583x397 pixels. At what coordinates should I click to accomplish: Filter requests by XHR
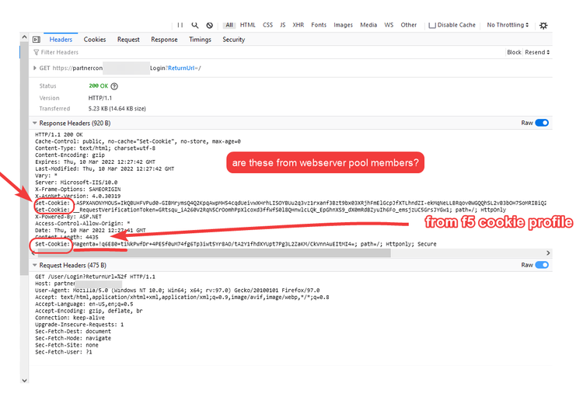tap(298, 25)
